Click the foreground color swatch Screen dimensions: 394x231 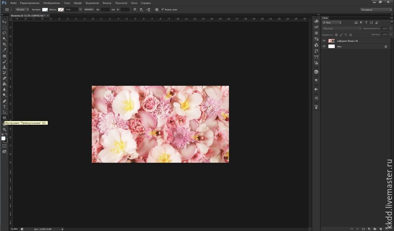point(3,138)
